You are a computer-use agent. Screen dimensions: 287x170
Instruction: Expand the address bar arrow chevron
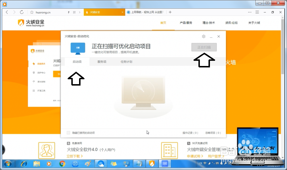click(x=80, y=12)
